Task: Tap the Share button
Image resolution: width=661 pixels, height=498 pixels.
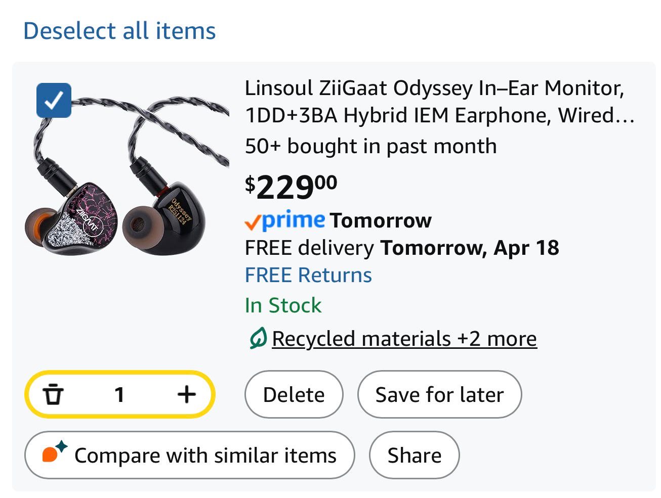Action: pyautogui.click(x=414, y=455)
